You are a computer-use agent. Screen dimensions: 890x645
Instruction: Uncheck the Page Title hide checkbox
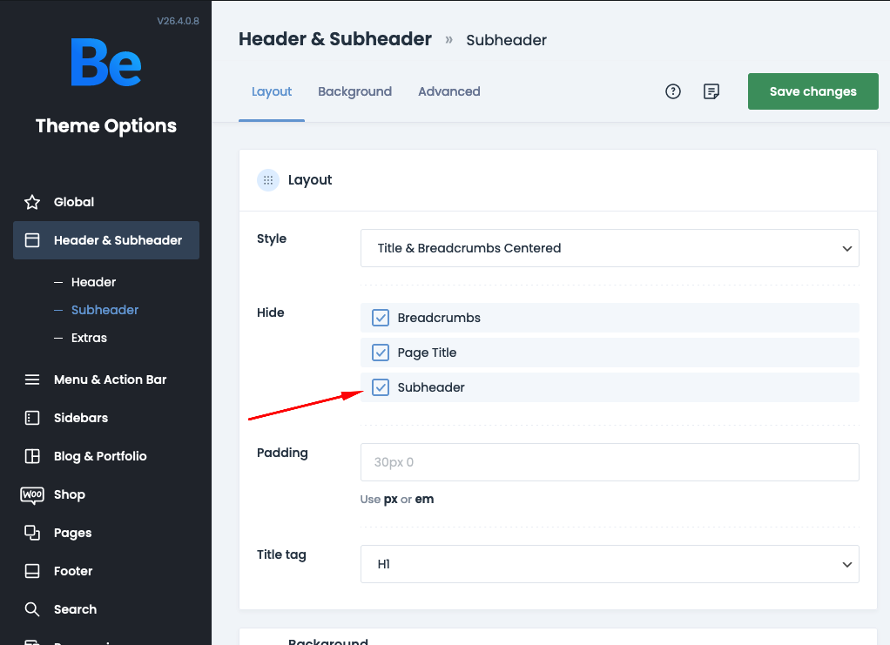pos(381,353)
